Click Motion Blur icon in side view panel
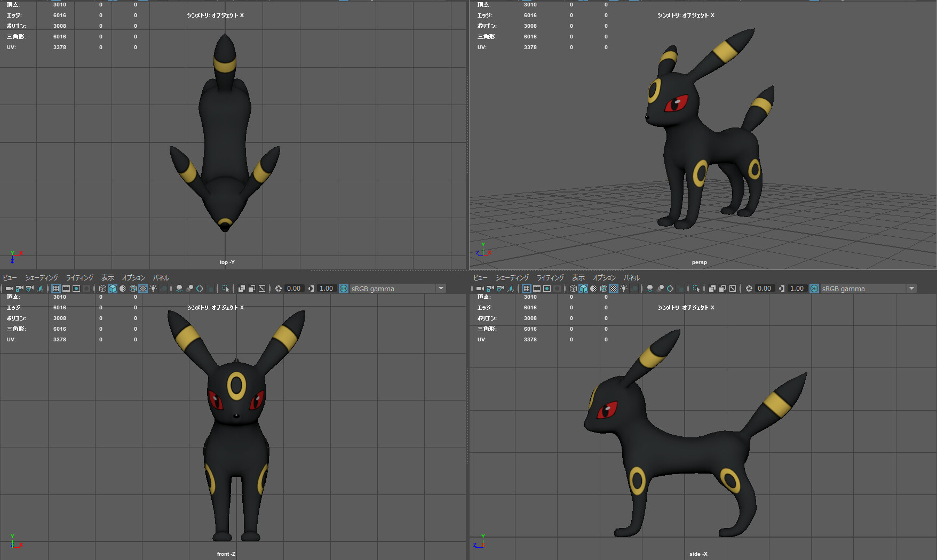This screenshot has height=560, width=937. pos(660,289)
